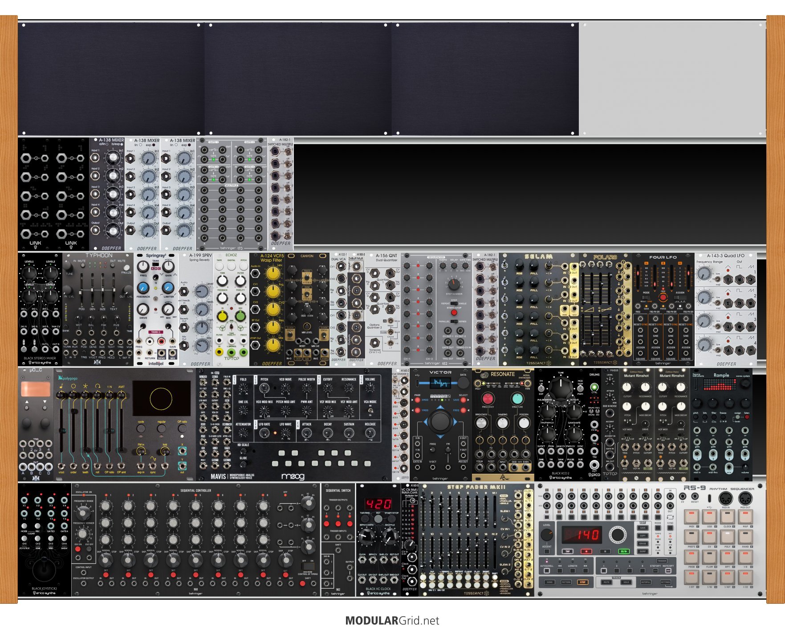Click the DUMP button on RS-9
This screenshot has height=630, width=785.
point(643,551)
